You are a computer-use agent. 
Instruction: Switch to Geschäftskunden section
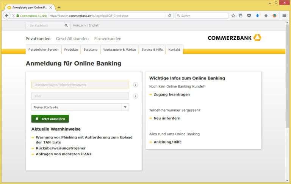click(72, 39)
